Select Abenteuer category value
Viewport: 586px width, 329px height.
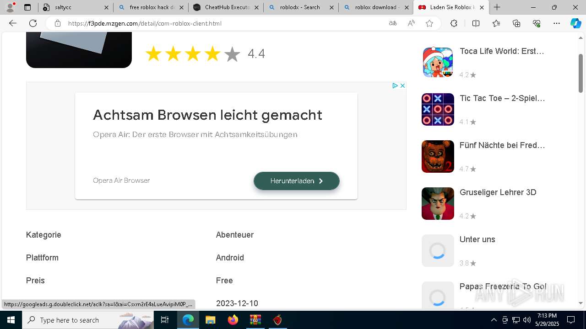pos(235,235)
